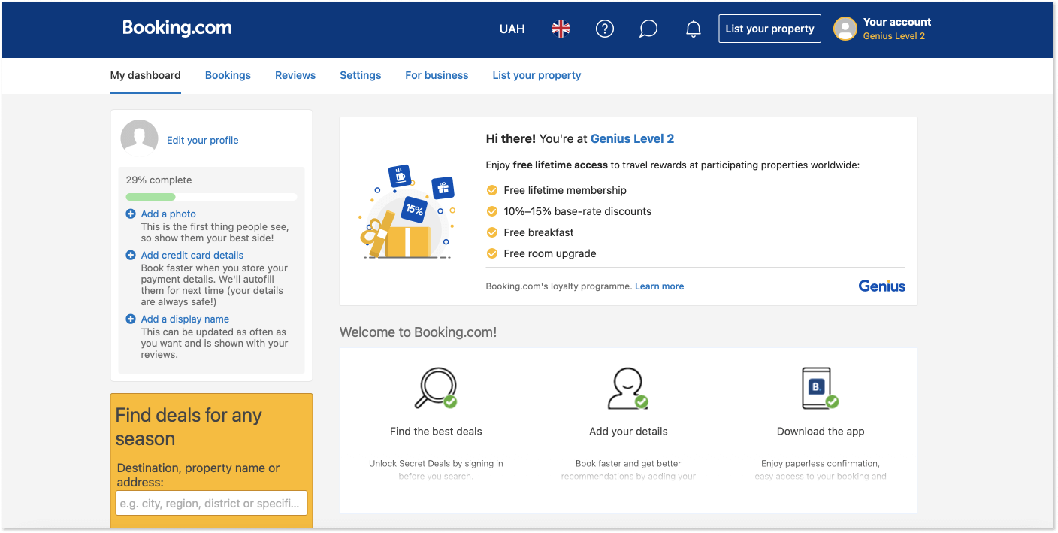Click the Genius logo
This screenshot has width=1058, height=533.
coord(881,286)
